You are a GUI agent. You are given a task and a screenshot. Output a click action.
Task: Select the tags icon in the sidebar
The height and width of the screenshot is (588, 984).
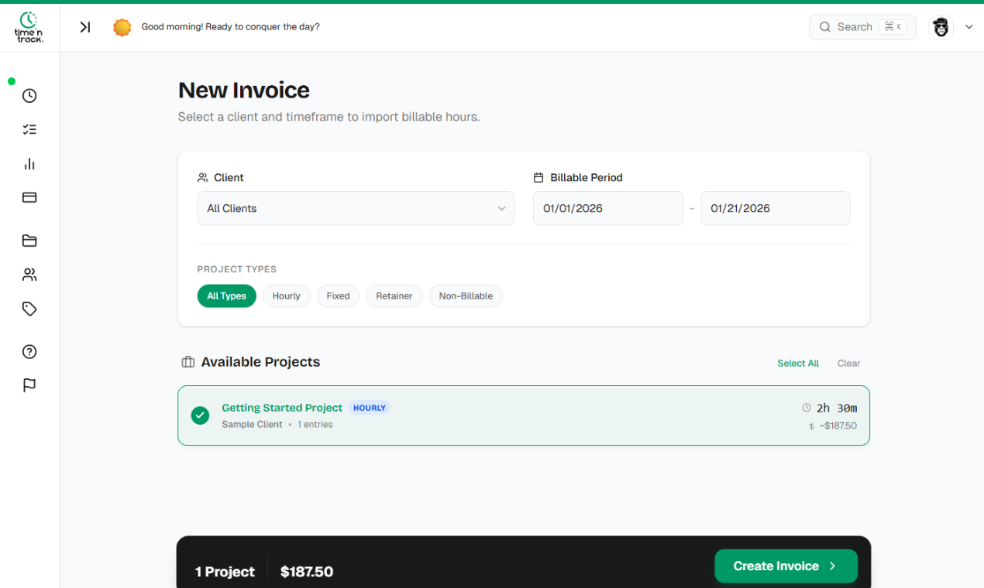[29, 309]
